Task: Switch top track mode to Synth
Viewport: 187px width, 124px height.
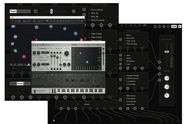Action: point(20,11)
